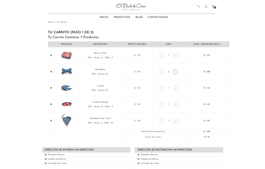Image resolution: width=265 pixels, height=169 pixels.
Task: Increase Rest in Pink quantity
Action: [175, 55]
